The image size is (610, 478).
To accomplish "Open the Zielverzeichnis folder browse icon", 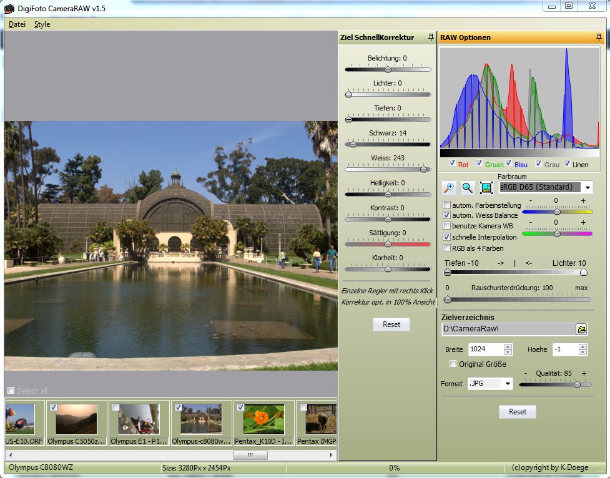I will [581, 329].
